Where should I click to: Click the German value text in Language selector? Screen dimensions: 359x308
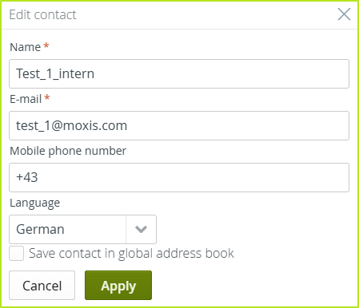[40, 229]
